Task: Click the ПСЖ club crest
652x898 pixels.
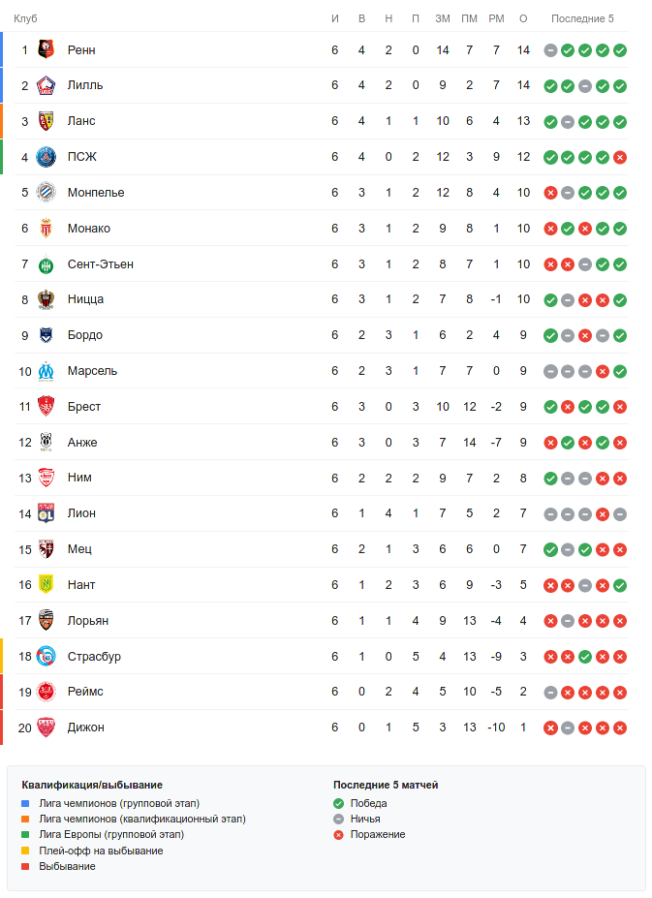Action: click(x=46, y=157)
